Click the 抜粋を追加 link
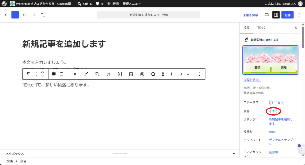 (252, 80)
